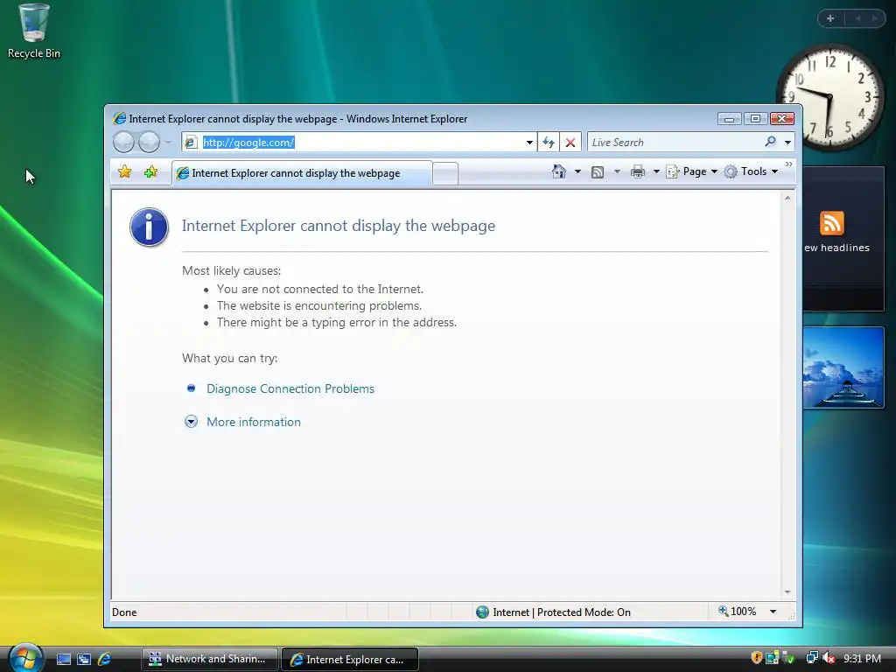Open the Page menu
Screen dimensions: 896x672
tap(692, 171)
